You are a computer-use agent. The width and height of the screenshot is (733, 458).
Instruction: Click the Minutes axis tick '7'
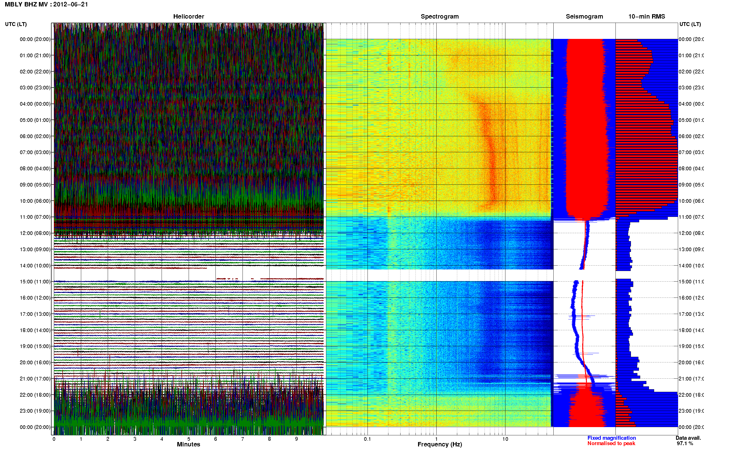(243, 439)
